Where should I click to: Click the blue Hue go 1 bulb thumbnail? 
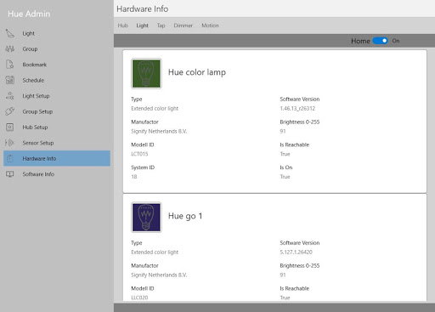[x=146, y=217]
